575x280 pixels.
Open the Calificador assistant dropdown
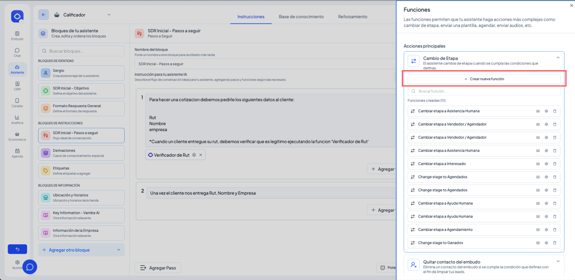[x=109, y=15]
